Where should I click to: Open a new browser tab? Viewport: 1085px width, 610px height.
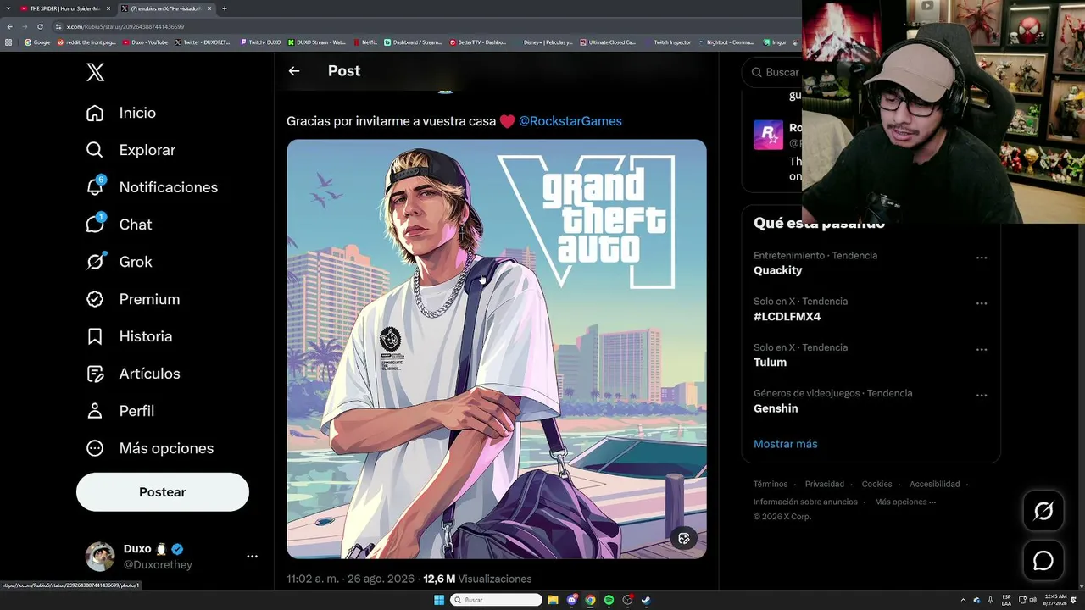(x=224, y=8)
